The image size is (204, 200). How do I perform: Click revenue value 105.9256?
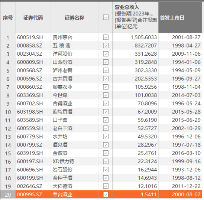(146, 87)
